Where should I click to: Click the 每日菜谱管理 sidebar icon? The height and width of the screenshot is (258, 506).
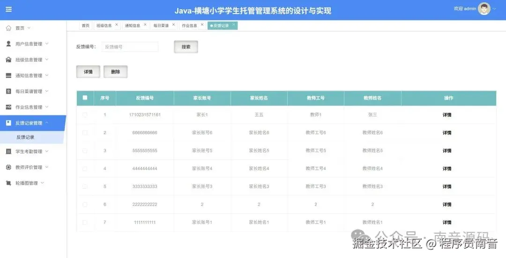[9, 91]
